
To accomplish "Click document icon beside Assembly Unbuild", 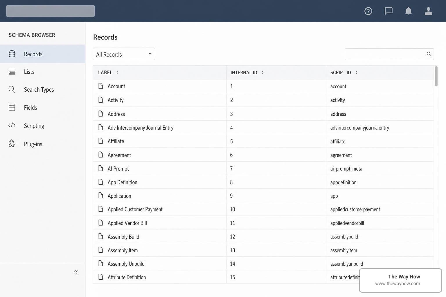I will (101, 263).
